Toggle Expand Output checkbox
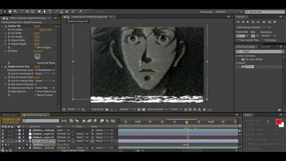The image size is (286, 161). [x=35, y=95]
